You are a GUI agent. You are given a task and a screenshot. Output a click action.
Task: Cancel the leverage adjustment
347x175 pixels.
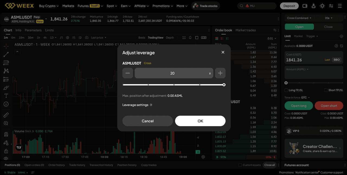(x=147, y=121)
